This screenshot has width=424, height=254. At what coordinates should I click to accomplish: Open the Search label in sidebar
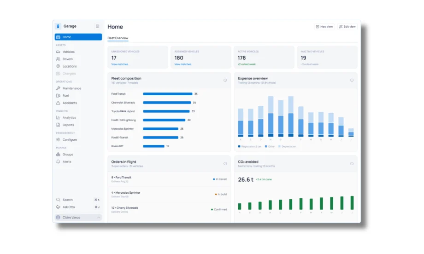point(68,200)
